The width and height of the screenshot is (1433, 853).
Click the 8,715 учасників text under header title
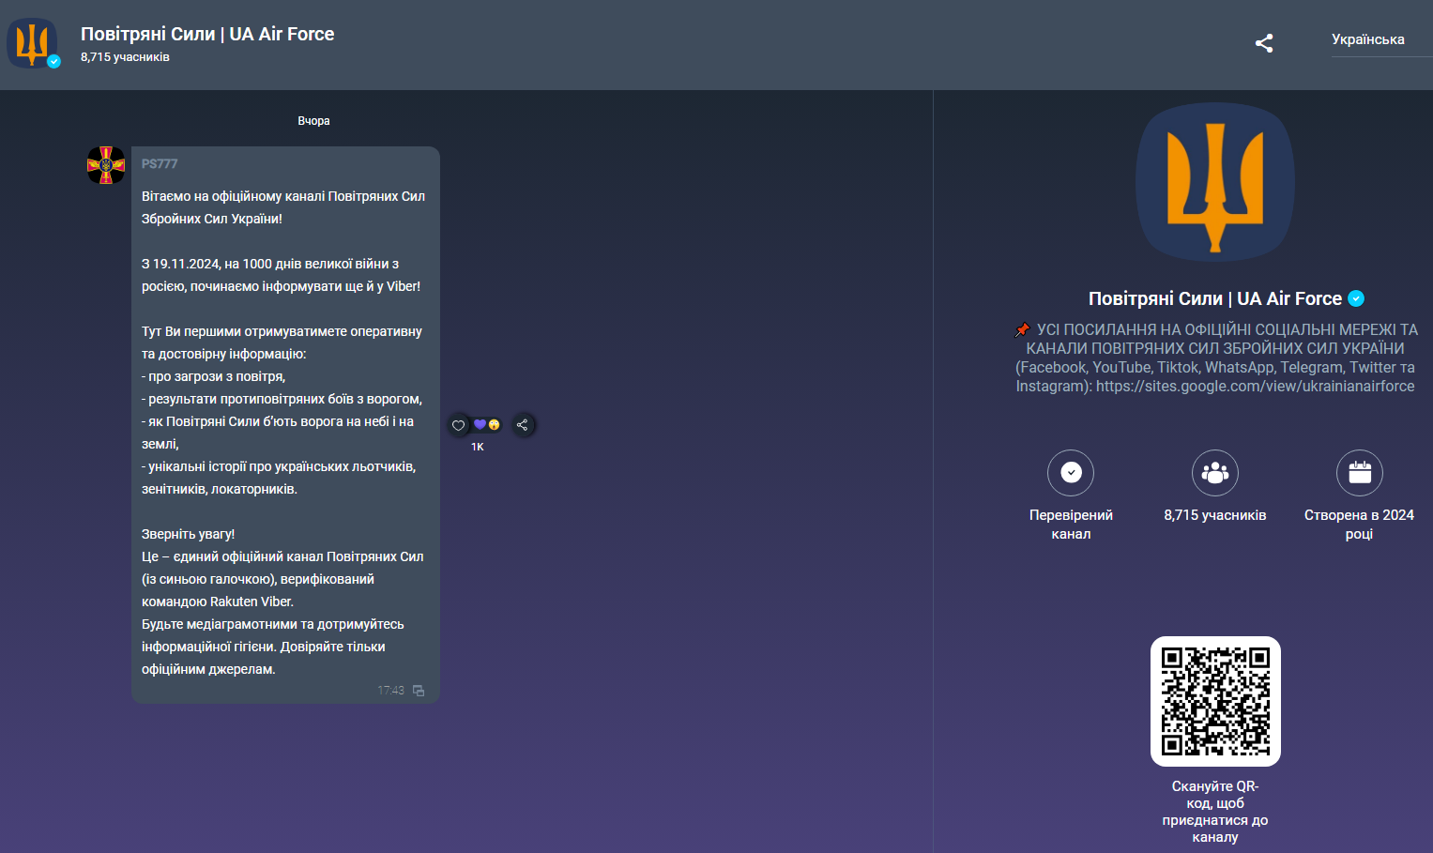[125, 57]
